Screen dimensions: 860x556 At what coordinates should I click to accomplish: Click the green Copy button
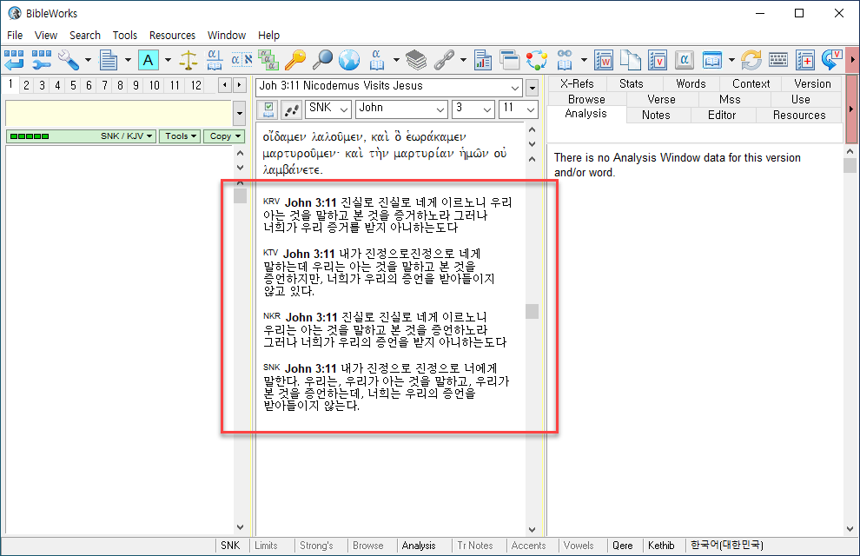click(x=223, y=136)
